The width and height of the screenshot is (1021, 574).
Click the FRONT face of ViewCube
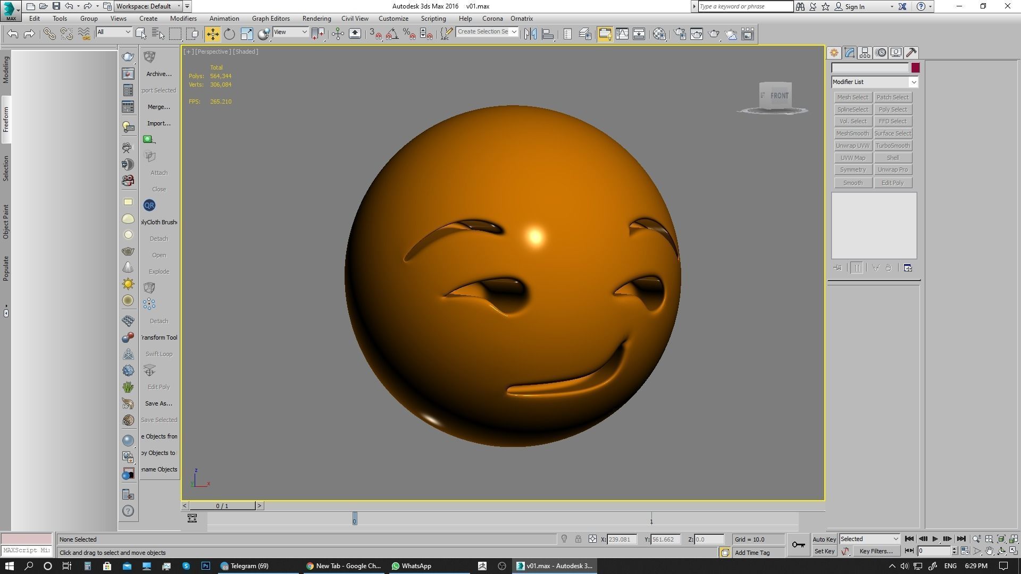pyautogui.click(x=780, y=96)
